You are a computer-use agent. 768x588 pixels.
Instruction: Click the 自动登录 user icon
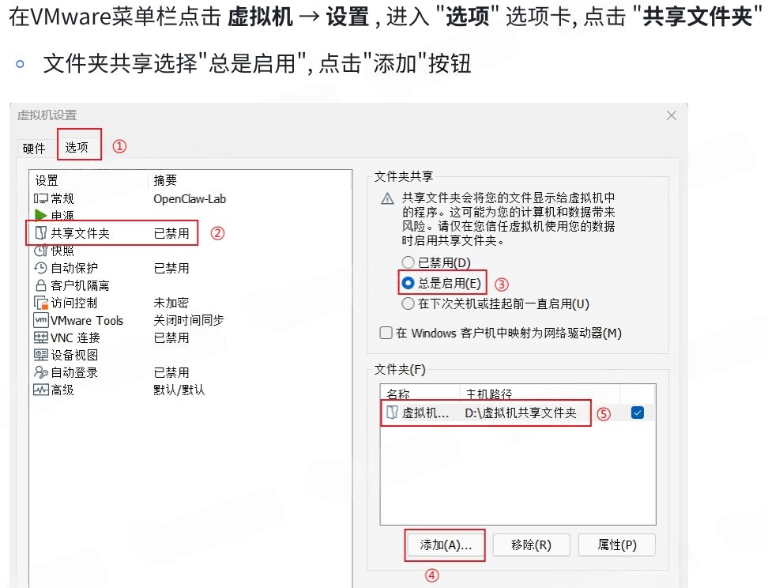point(41,372)
